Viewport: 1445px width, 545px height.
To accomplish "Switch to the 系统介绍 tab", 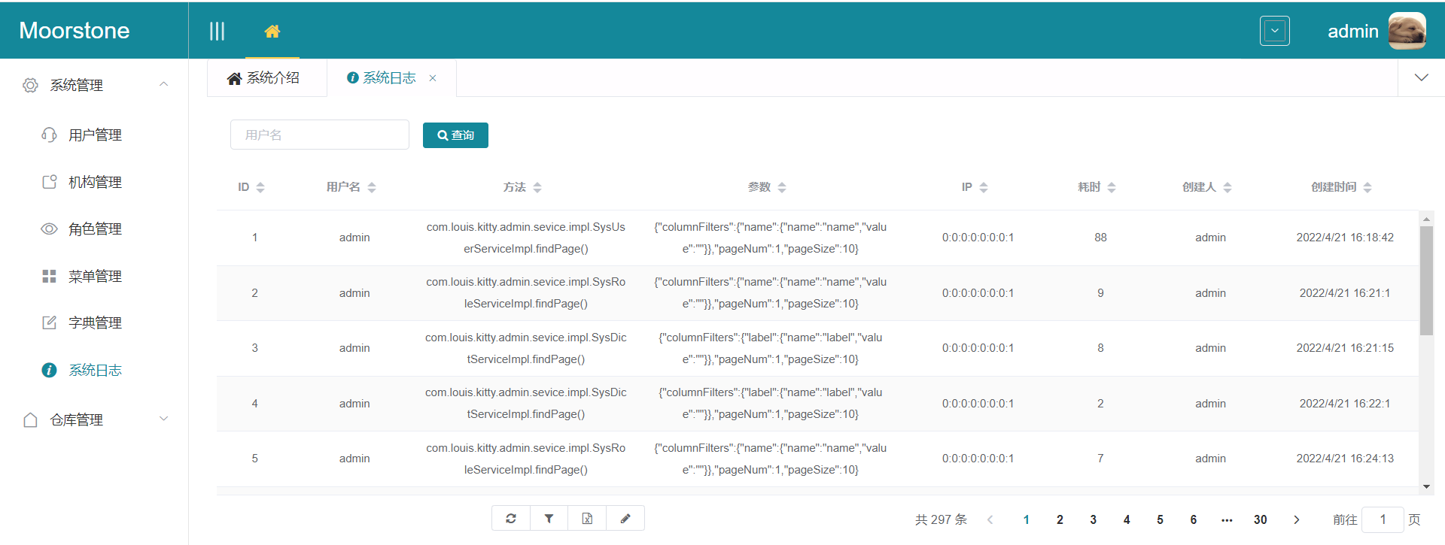I will [x=264, y=78].
